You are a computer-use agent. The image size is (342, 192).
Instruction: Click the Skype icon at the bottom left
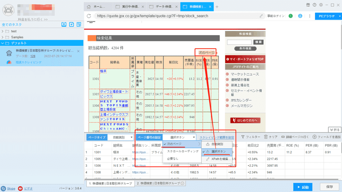[3, 189]
